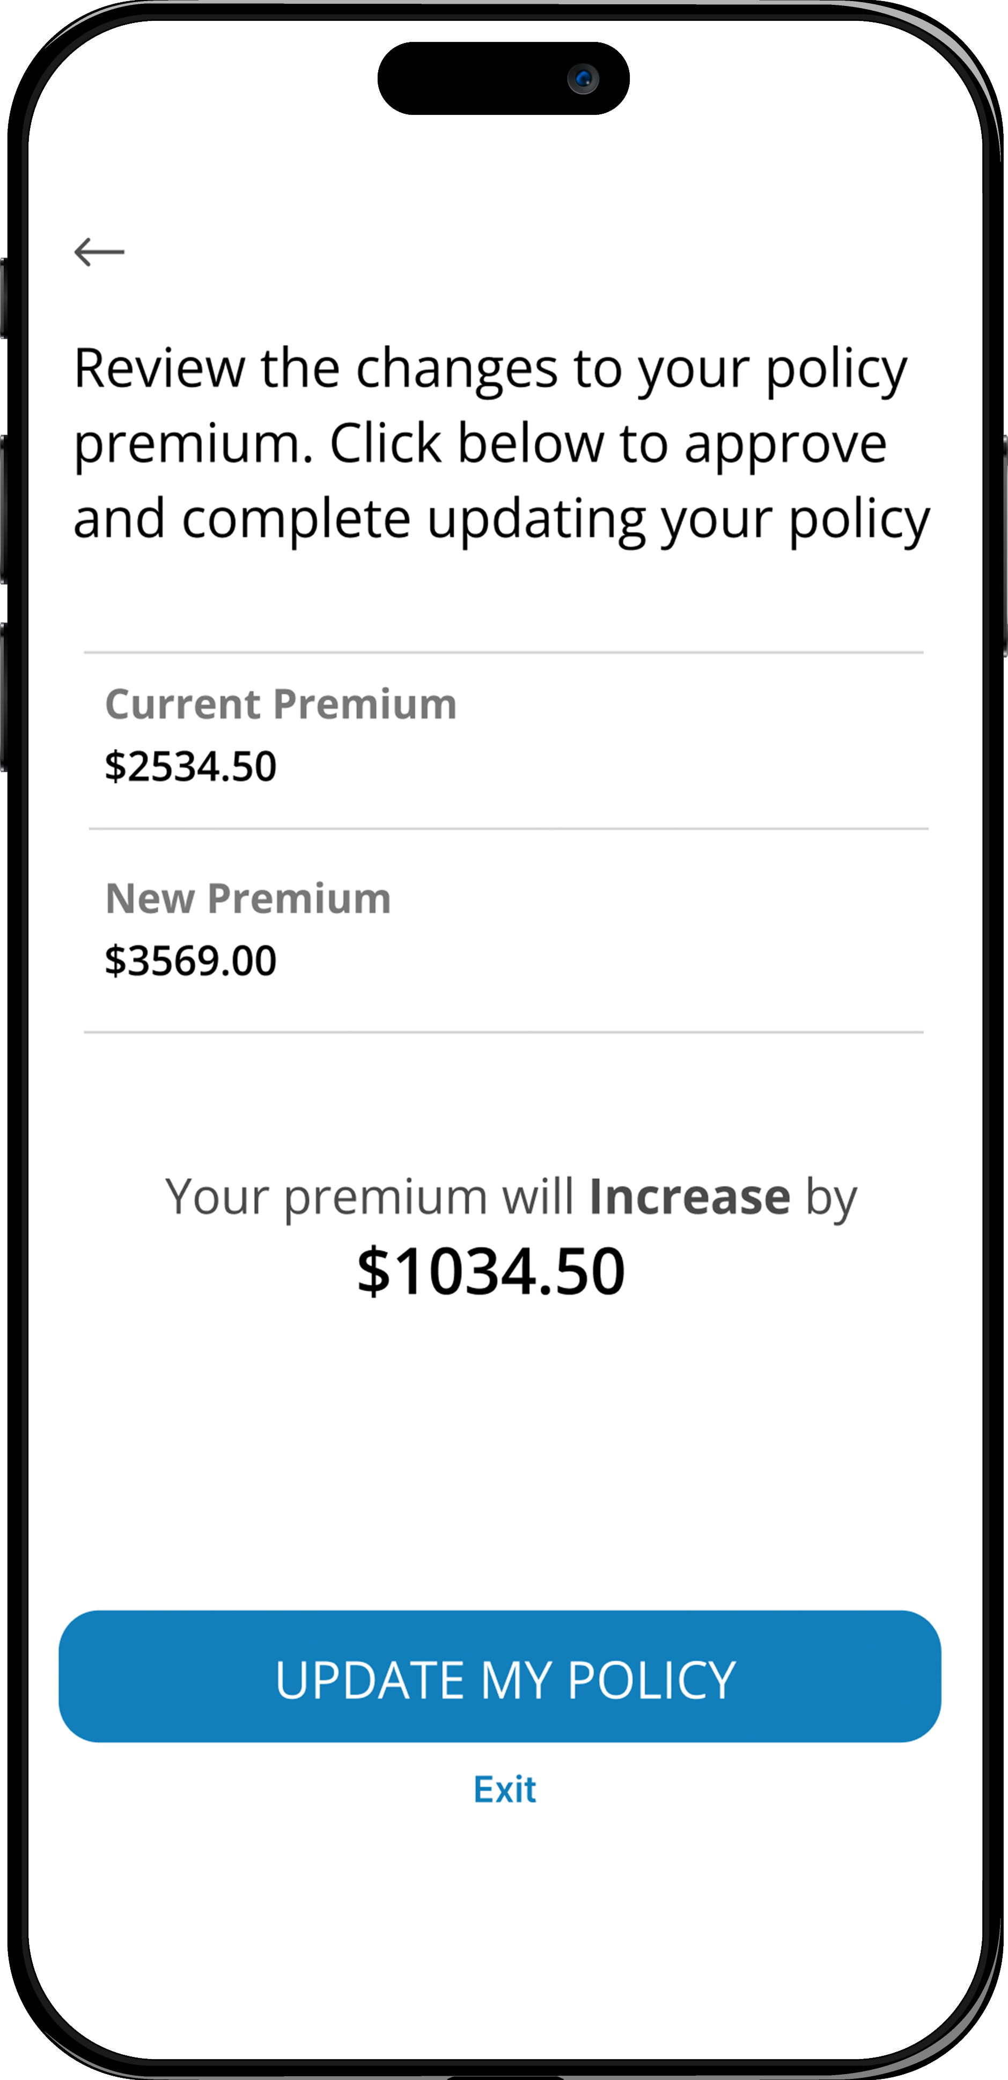Screen dimensions: 1008x2080
Task: Click the $3569.00 new premium amount
Action: point(190,961)
